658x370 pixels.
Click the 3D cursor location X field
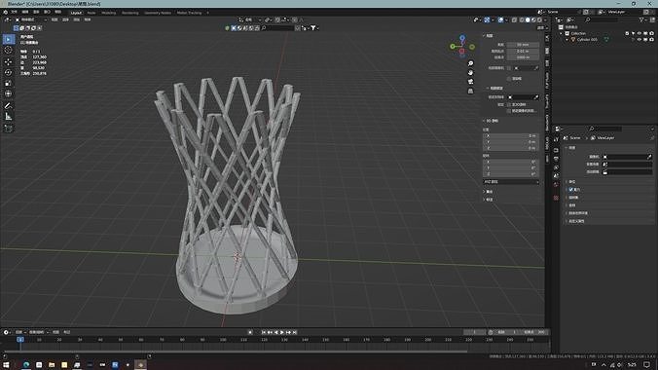click(511, 135)
